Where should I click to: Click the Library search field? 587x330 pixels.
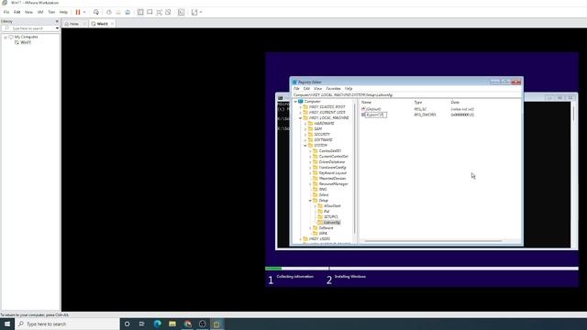(29, 28)
